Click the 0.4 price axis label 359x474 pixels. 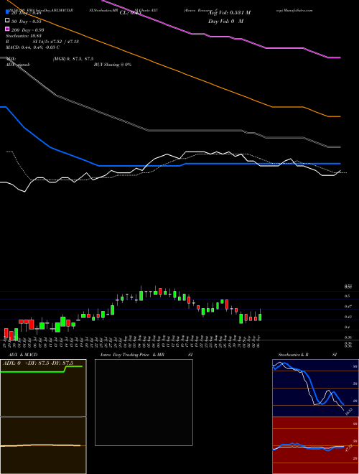348,327
